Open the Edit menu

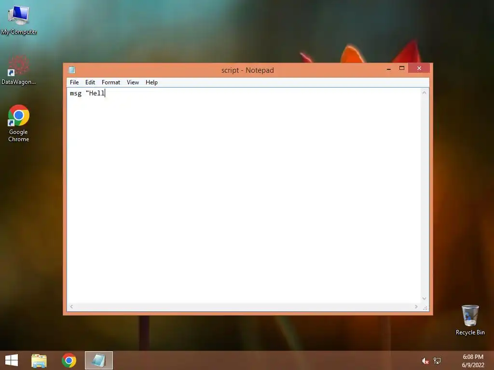point(90,82)
